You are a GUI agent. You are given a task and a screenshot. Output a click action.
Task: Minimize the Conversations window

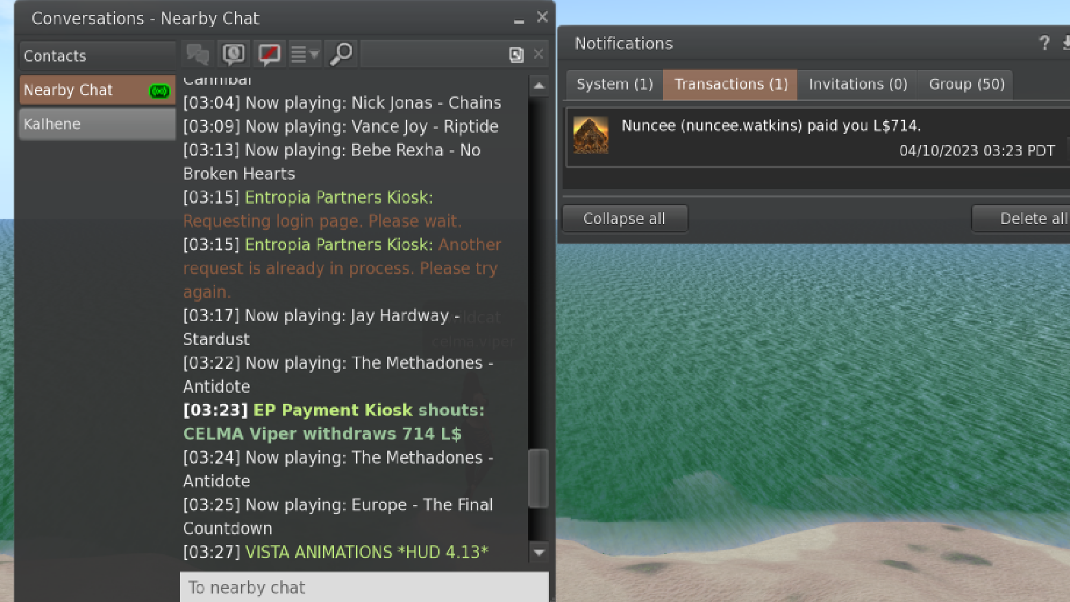[x=518, y=20]
